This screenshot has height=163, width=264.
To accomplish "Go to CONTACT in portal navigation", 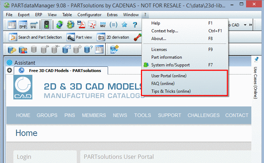I will [237, 115].
